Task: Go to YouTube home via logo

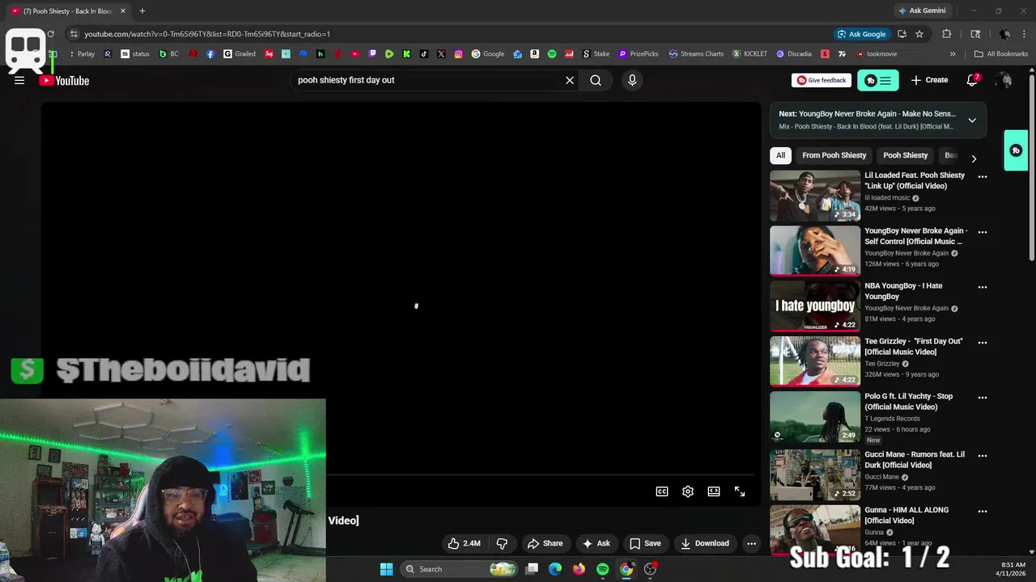Action: (64, 80)
